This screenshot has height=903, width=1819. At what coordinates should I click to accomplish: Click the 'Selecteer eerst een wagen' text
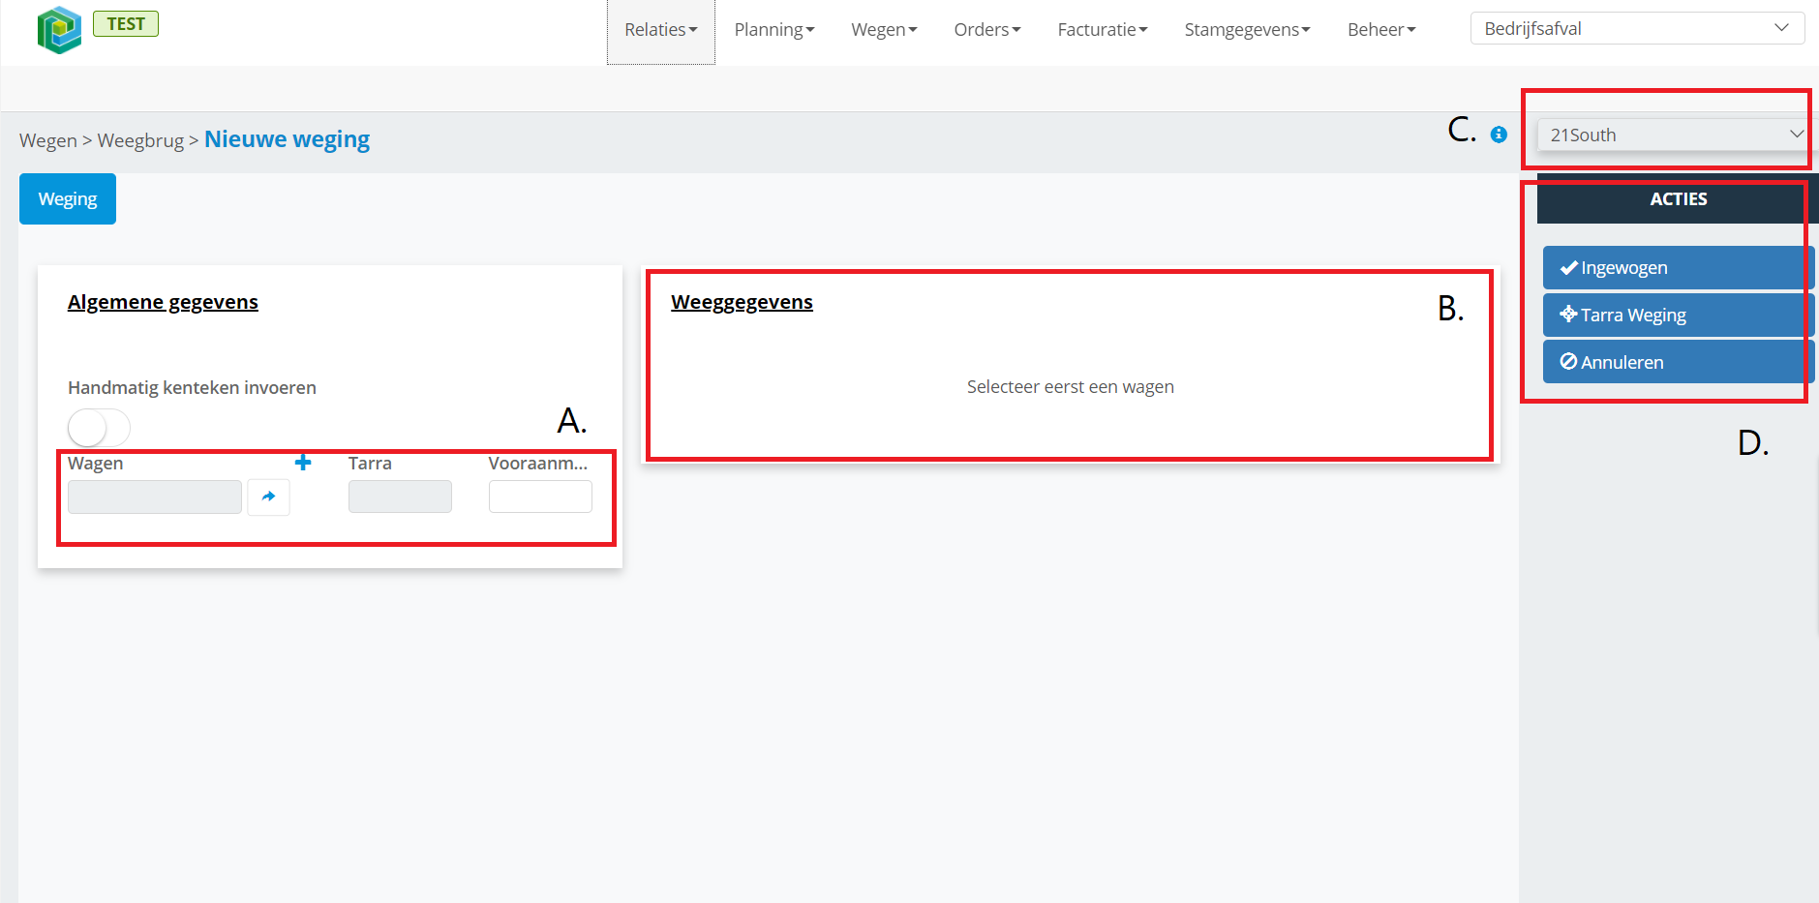pyautogui.click(x=1070, y=387)
